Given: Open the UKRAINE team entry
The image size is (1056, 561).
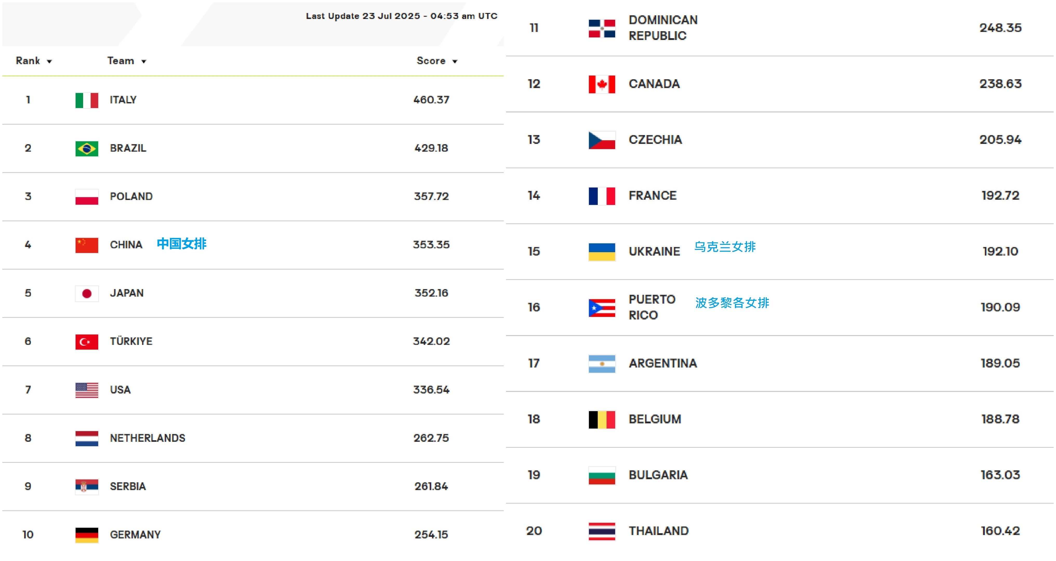Looking at the screenshot, I should [654, 252].
